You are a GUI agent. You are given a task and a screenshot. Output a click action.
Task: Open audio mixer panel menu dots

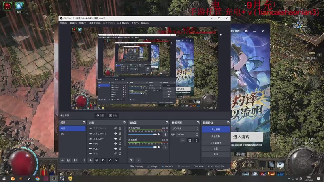point(138,160)
